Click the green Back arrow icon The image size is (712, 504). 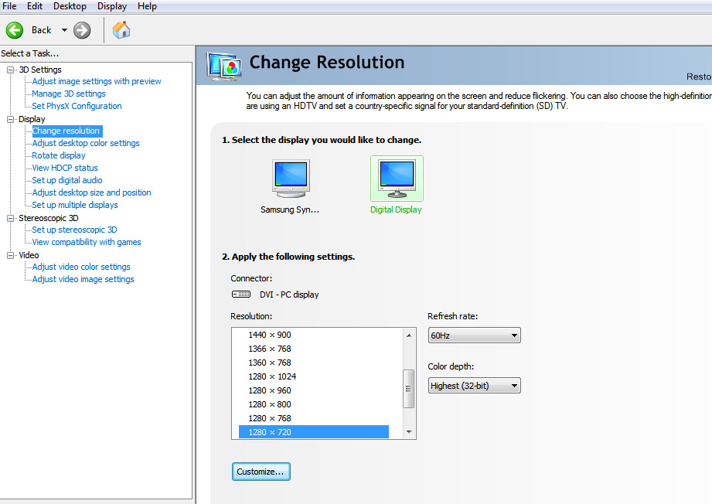pyautogui.click(x=15, y=30)
